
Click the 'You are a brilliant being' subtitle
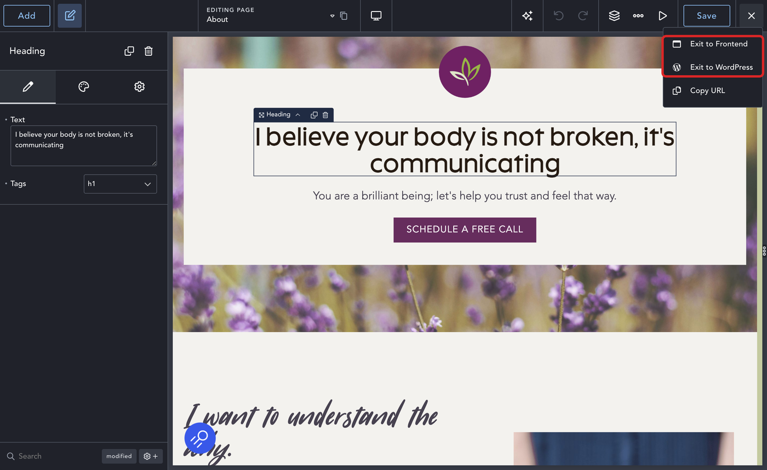tap(465, 196)
